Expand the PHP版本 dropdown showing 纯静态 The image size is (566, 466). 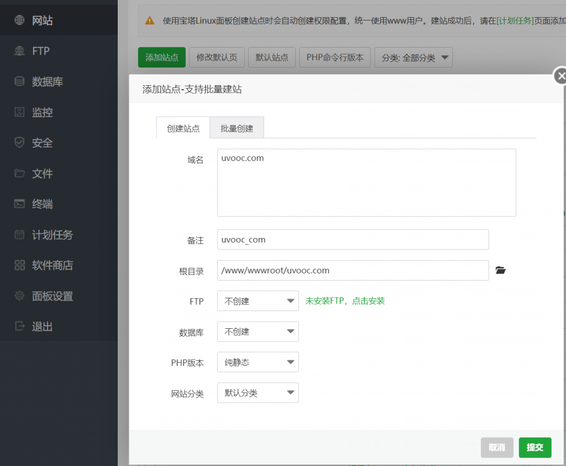(x=258, y=362)
